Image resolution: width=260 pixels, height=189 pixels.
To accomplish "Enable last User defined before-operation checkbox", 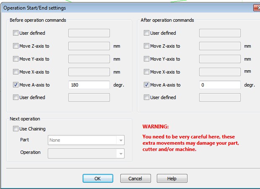I will [16, 97].
